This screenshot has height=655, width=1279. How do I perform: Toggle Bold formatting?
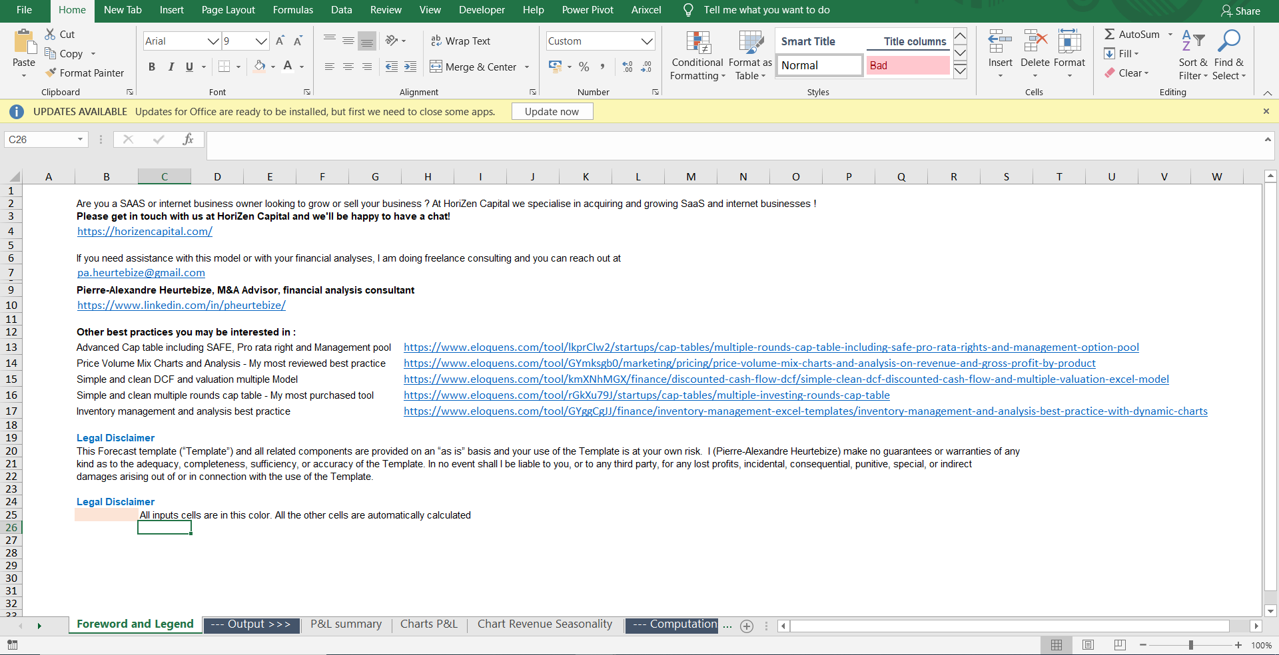point(152,67)
